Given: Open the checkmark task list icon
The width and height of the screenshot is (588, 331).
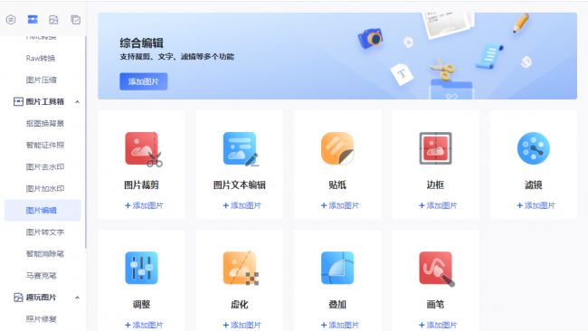Looking at the screenshot, I should click(75, 20).
